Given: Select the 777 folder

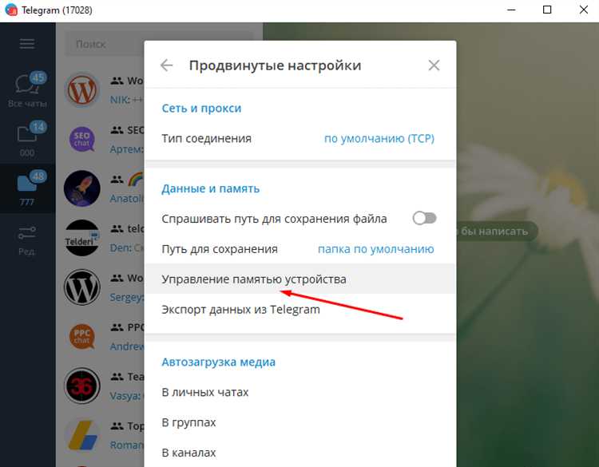Looking at the screenshot, I should (27, 188).
